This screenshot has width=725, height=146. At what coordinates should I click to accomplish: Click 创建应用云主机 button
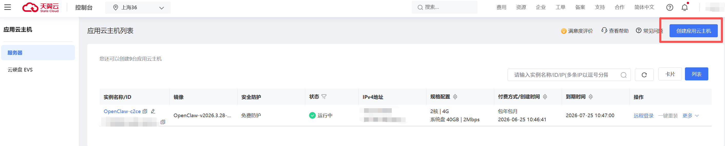(693, 31)
